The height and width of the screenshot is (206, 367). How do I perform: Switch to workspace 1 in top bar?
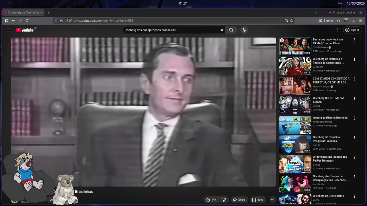click(3, 3)
